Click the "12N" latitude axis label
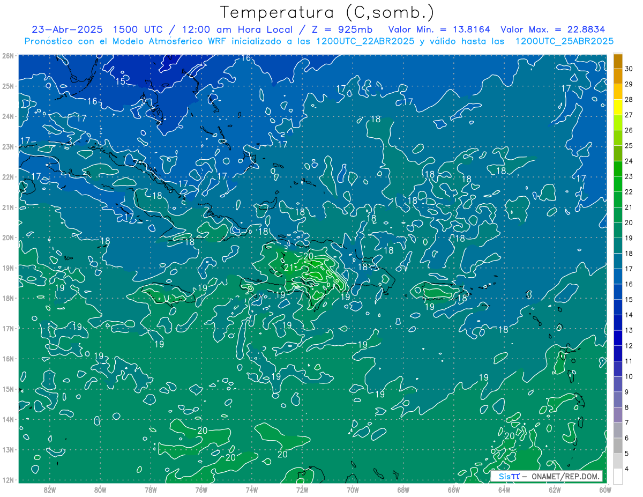The image size is (643, 497). (8, 480)
